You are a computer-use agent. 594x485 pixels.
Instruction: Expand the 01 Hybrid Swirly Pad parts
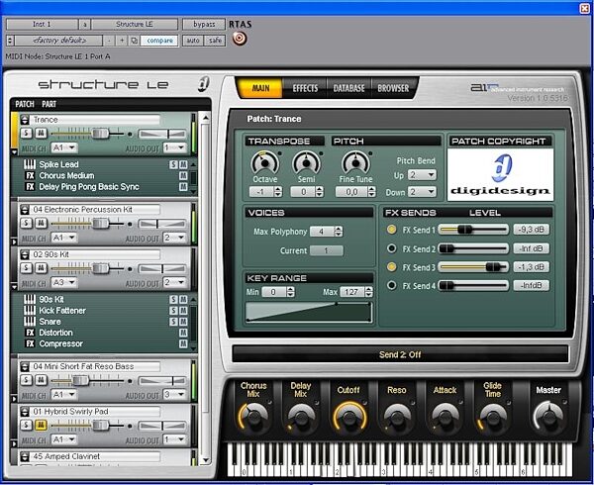pos(15,443)
